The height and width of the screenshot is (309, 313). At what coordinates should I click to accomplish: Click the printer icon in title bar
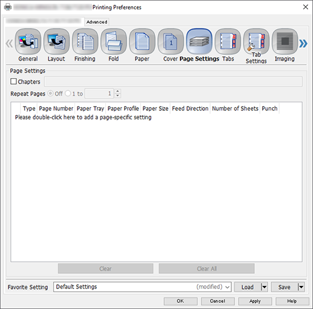tap(8, 7)
